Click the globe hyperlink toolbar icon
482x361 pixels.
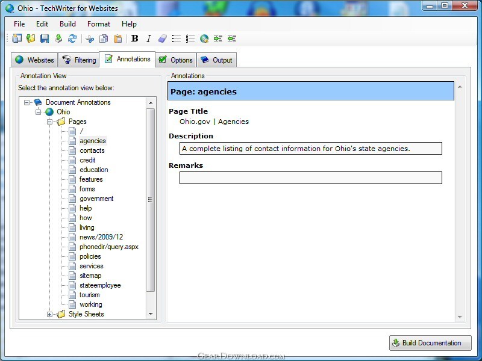[x=204, y=39]
